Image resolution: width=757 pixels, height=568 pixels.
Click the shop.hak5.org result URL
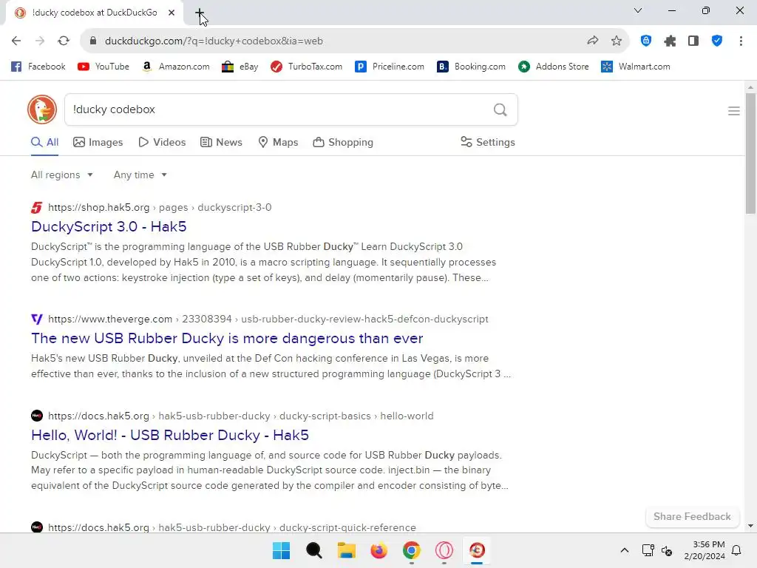(x=160, y=208)
